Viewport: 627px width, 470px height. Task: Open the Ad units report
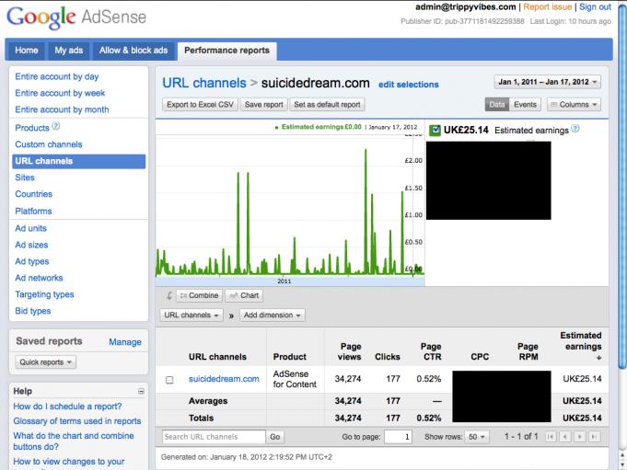click(30, 228)
